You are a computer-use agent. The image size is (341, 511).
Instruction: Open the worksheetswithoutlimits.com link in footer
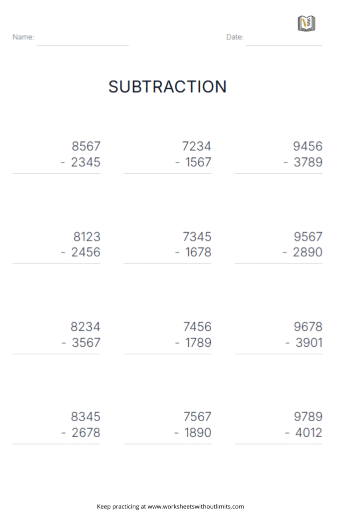pyautogui.click(x=196, y=507)
